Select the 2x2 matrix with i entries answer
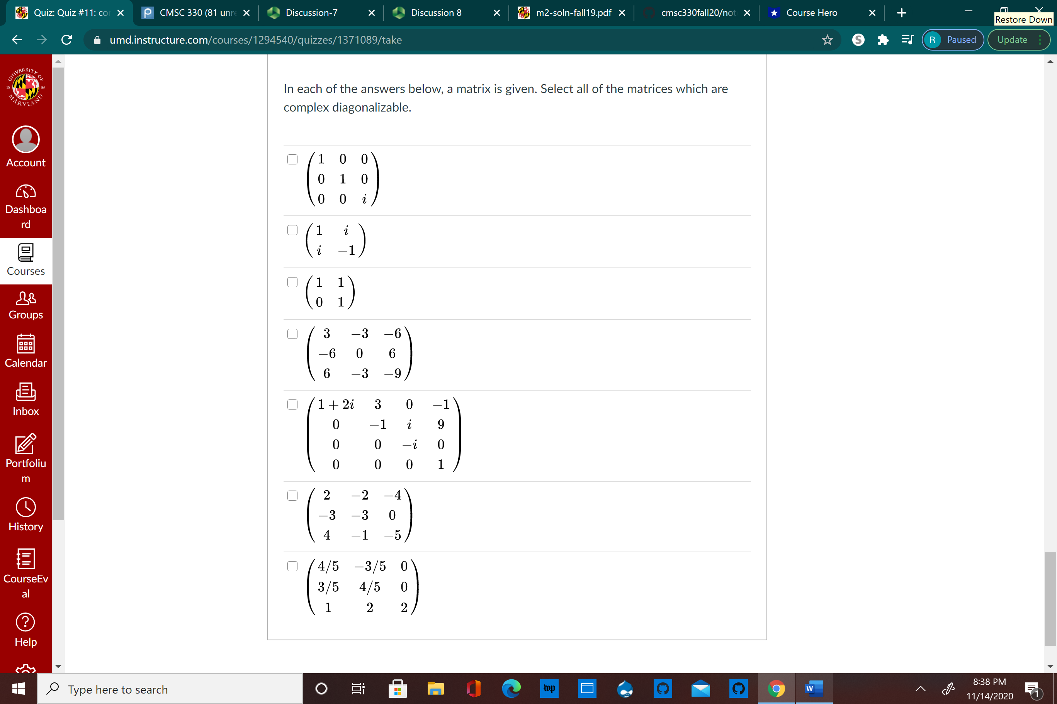The image size is (1057, 704). click(x=292, y=229)
